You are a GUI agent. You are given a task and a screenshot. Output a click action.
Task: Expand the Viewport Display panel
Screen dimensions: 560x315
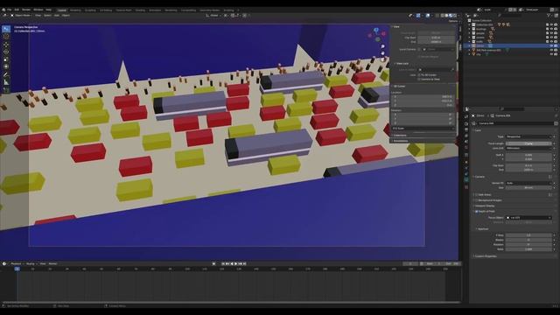(484, 206)
